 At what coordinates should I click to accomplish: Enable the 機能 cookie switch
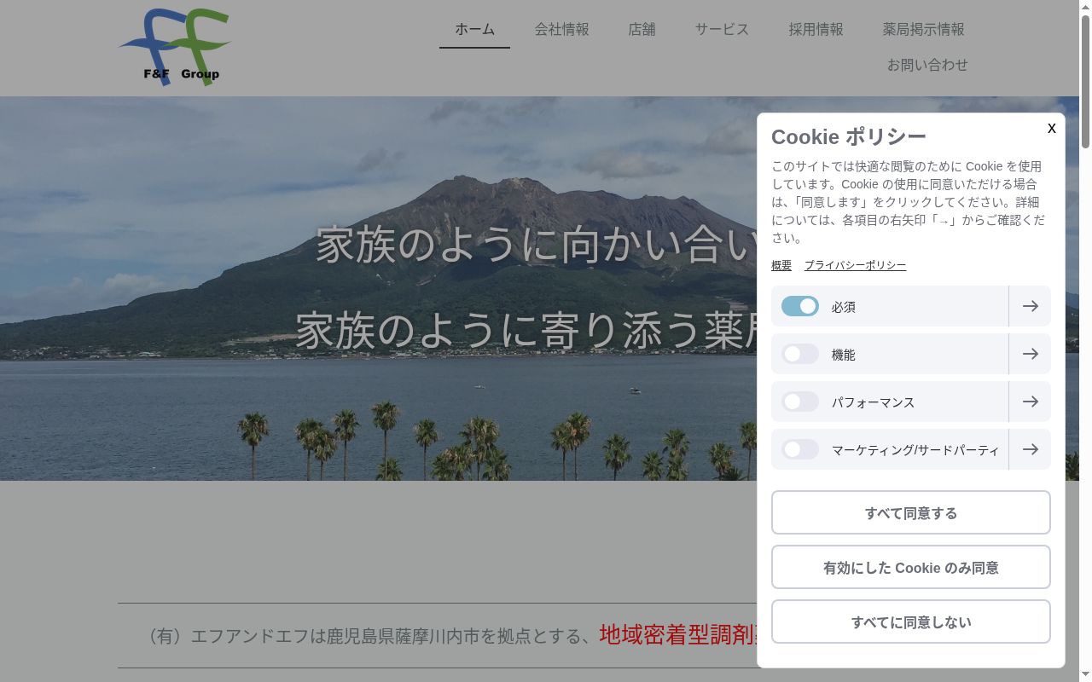(x=800, y=354)
